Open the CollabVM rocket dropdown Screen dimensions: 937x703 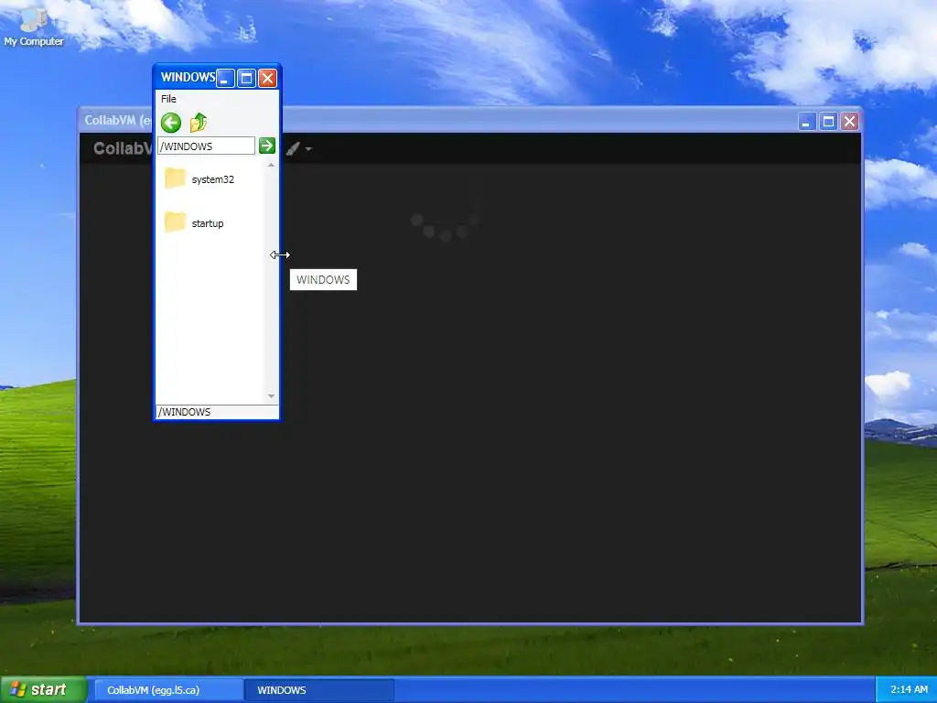(298, 148)
